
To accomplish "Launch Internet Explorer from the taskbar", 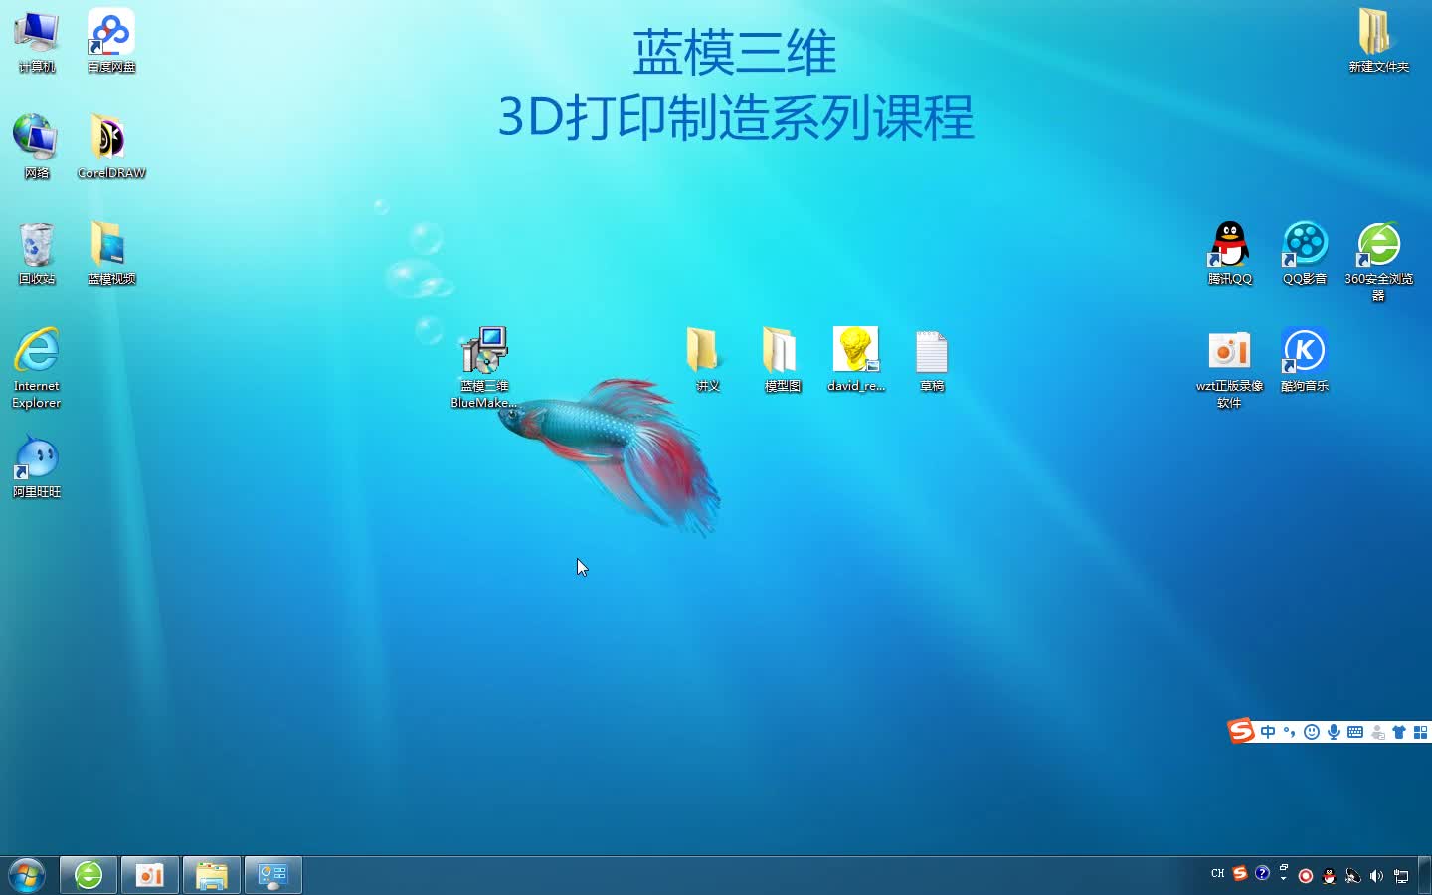I will 88,874.
